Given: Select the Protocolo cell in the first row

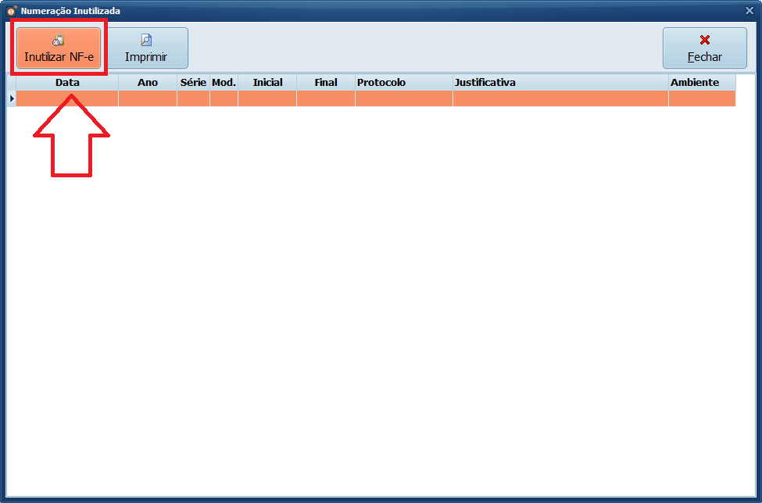Looking at the screenshot, I should click(x=403, y=98).
